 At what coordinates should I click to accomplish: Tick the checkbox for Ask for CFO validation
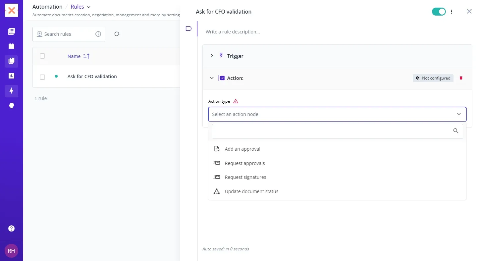pos(42,77)
